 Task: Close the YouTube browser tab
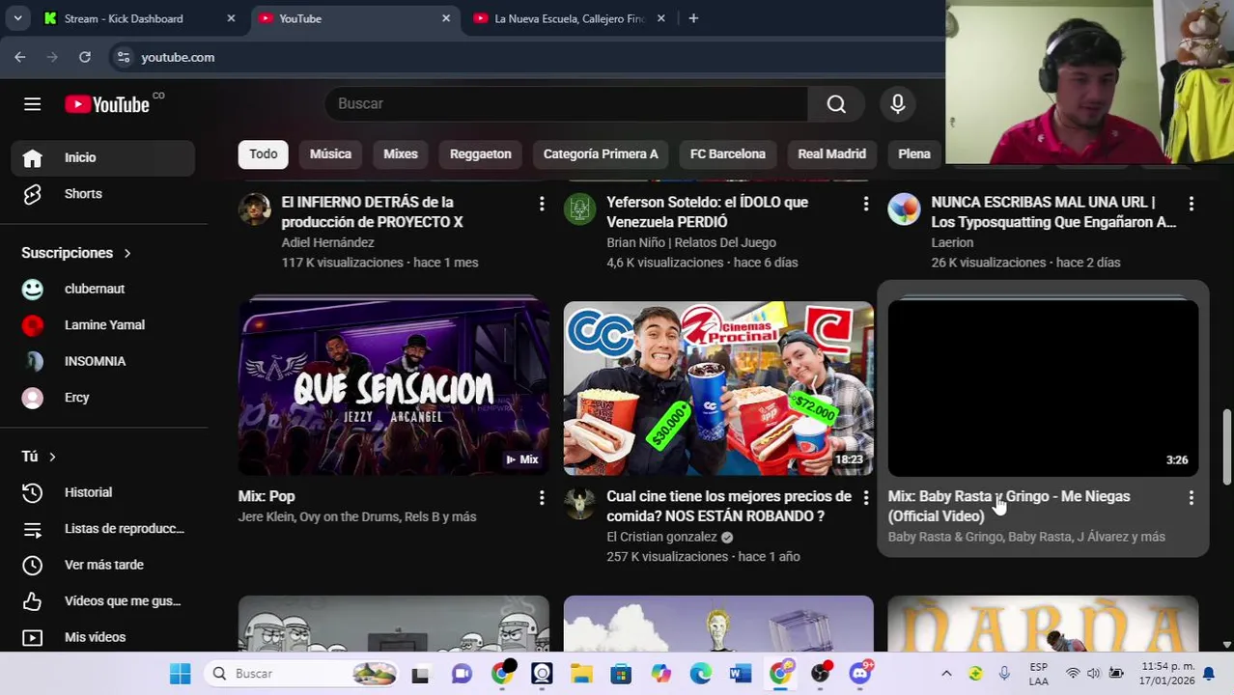click(446, 18)
